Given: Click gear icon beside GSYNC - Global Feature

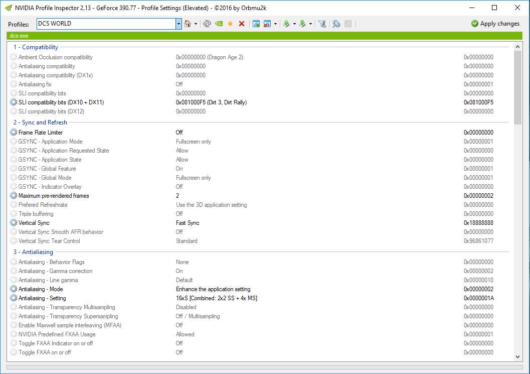Looking at the screenshot, I should point(14,169).
